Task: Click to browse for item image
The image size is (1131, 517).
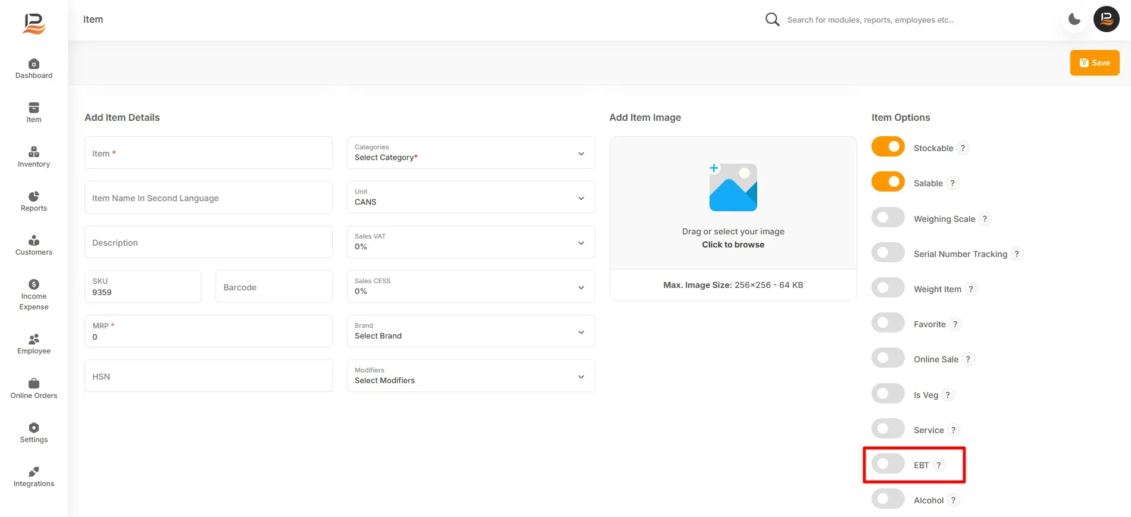Action: (733, 245)
